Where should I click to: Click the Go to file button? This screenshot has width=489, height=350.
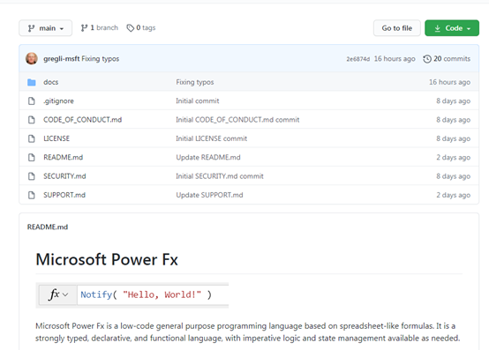(396, 28)
